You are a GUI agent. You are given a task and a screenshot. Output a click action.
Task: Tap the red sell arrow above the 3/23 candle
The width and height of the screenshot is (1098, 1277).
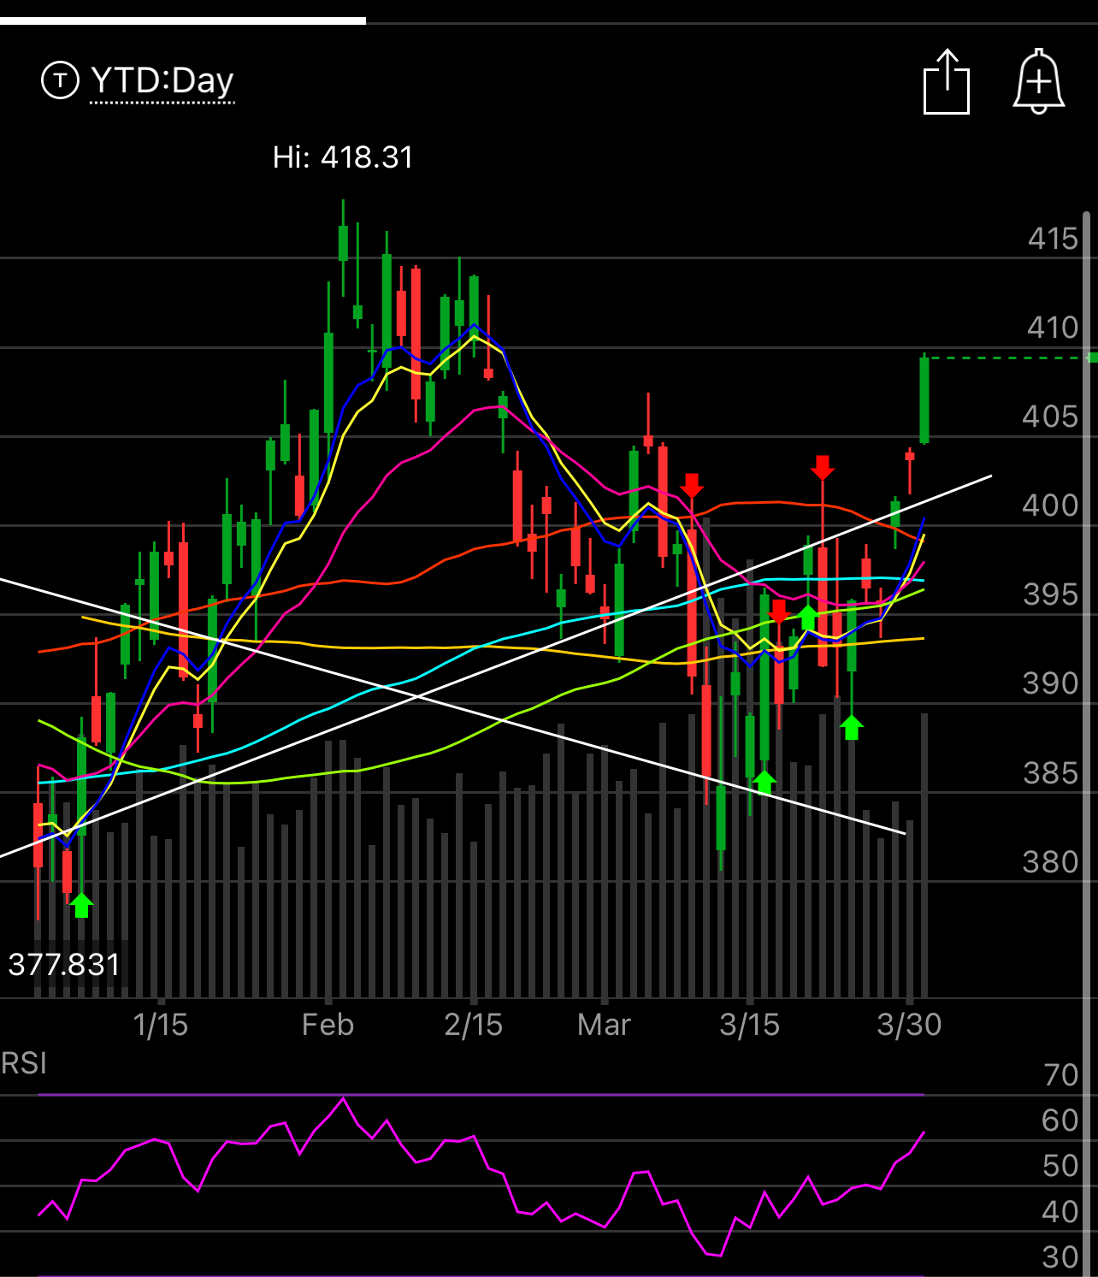(822, 467)
